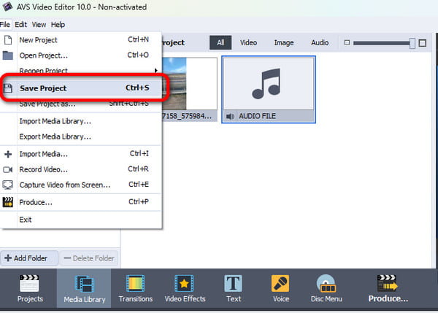Choose Save Project as... entry

[81, 104]
